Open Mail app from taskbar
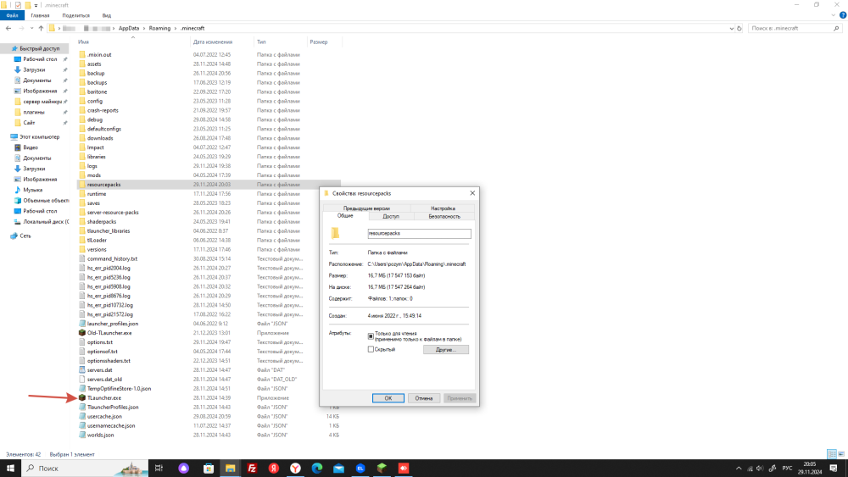 (338, 468)
